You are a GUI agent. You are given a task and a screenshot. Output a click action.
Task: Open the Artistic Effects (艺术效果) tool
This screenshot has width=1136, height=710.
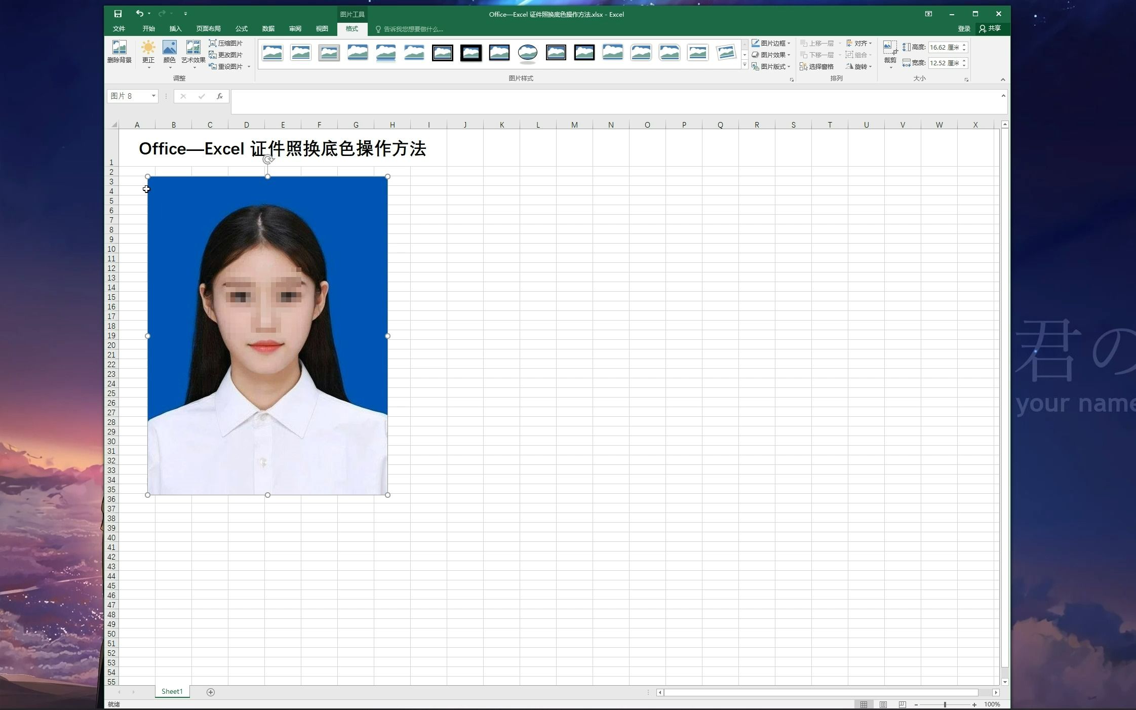[x=193, y=48]
